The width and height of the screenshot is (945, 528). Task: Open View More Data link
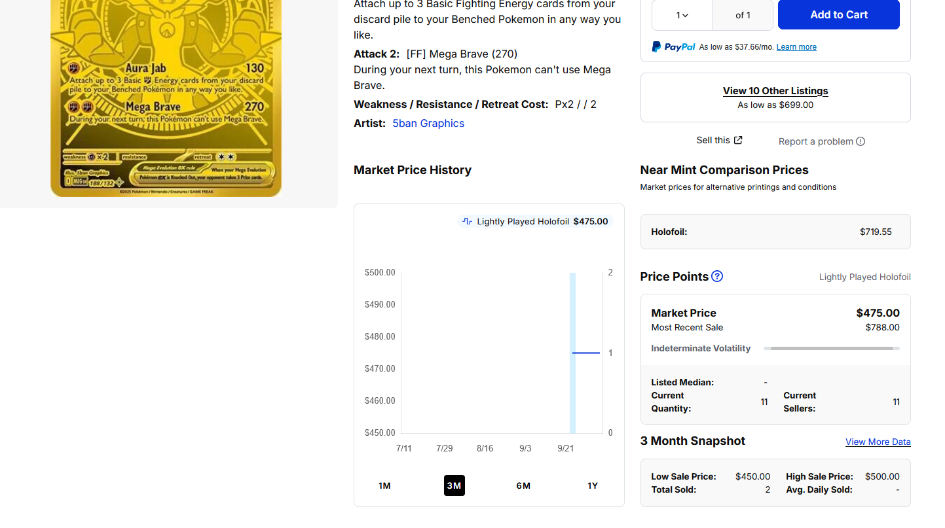click(x=878, y=442)
